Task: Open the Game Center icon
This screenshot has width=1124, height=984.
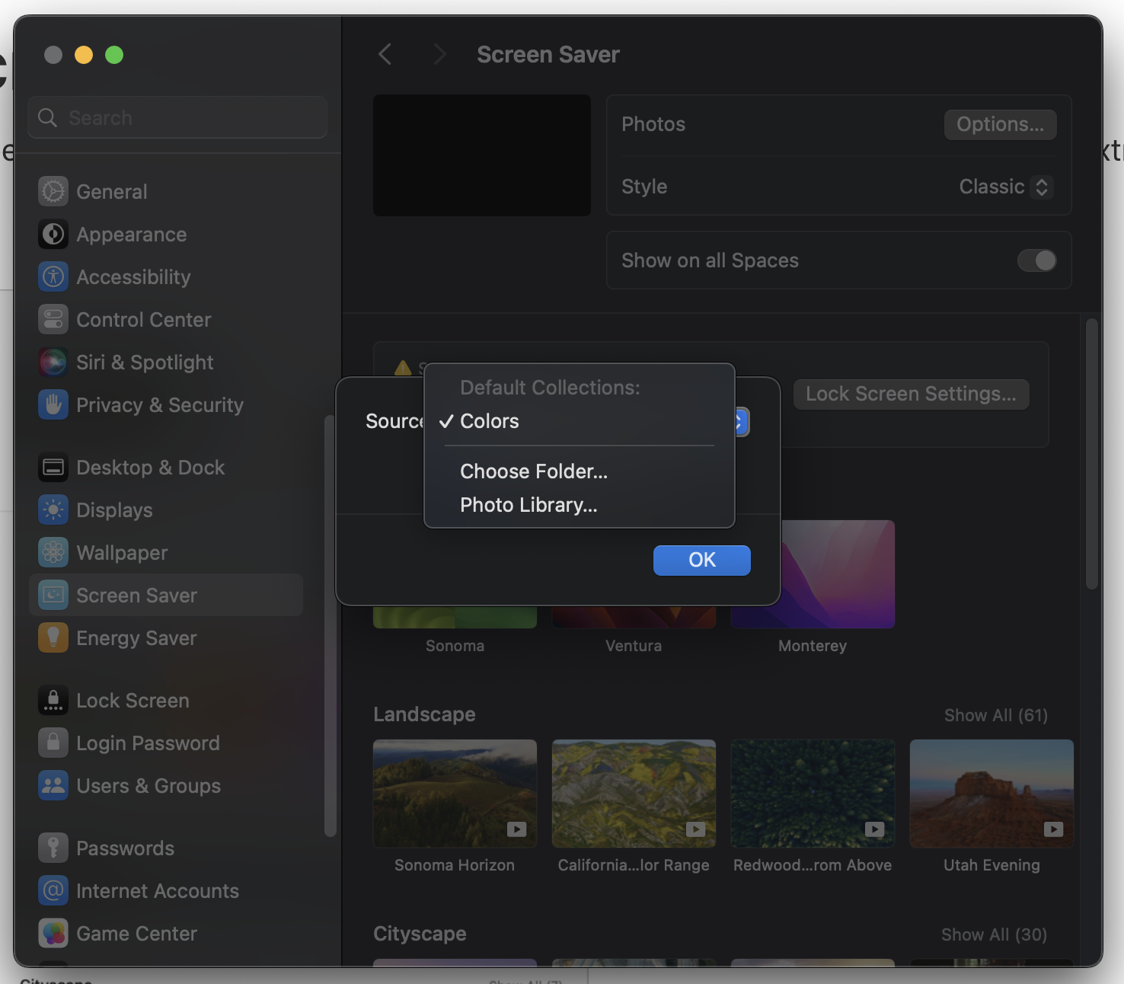Action: [x=53, y=934]
